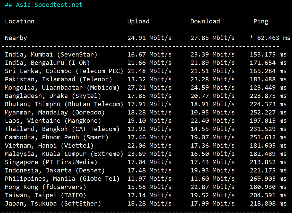This screenshot has width=292, height=213.
Task: Select the 'Ping' column header
Action: click(x=261, y=21)
